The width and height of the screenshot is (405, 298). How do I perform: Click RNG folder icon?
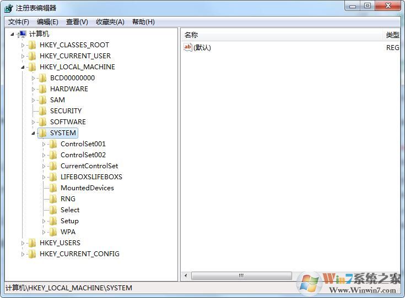pos(53,199)
